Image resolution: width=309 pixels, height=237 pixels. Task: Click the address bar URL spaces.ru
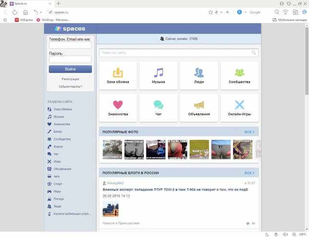pos(61,12)
